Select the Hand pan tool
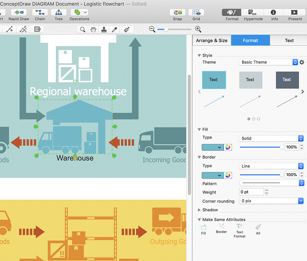 pyautogui.click(x=93, y=30)
